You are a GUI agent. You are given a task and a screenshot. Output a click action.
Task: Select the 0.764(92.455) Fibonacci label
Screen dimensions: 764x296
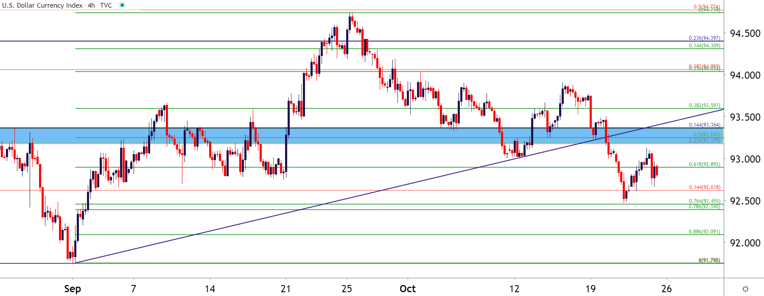[x=705, y=201]
